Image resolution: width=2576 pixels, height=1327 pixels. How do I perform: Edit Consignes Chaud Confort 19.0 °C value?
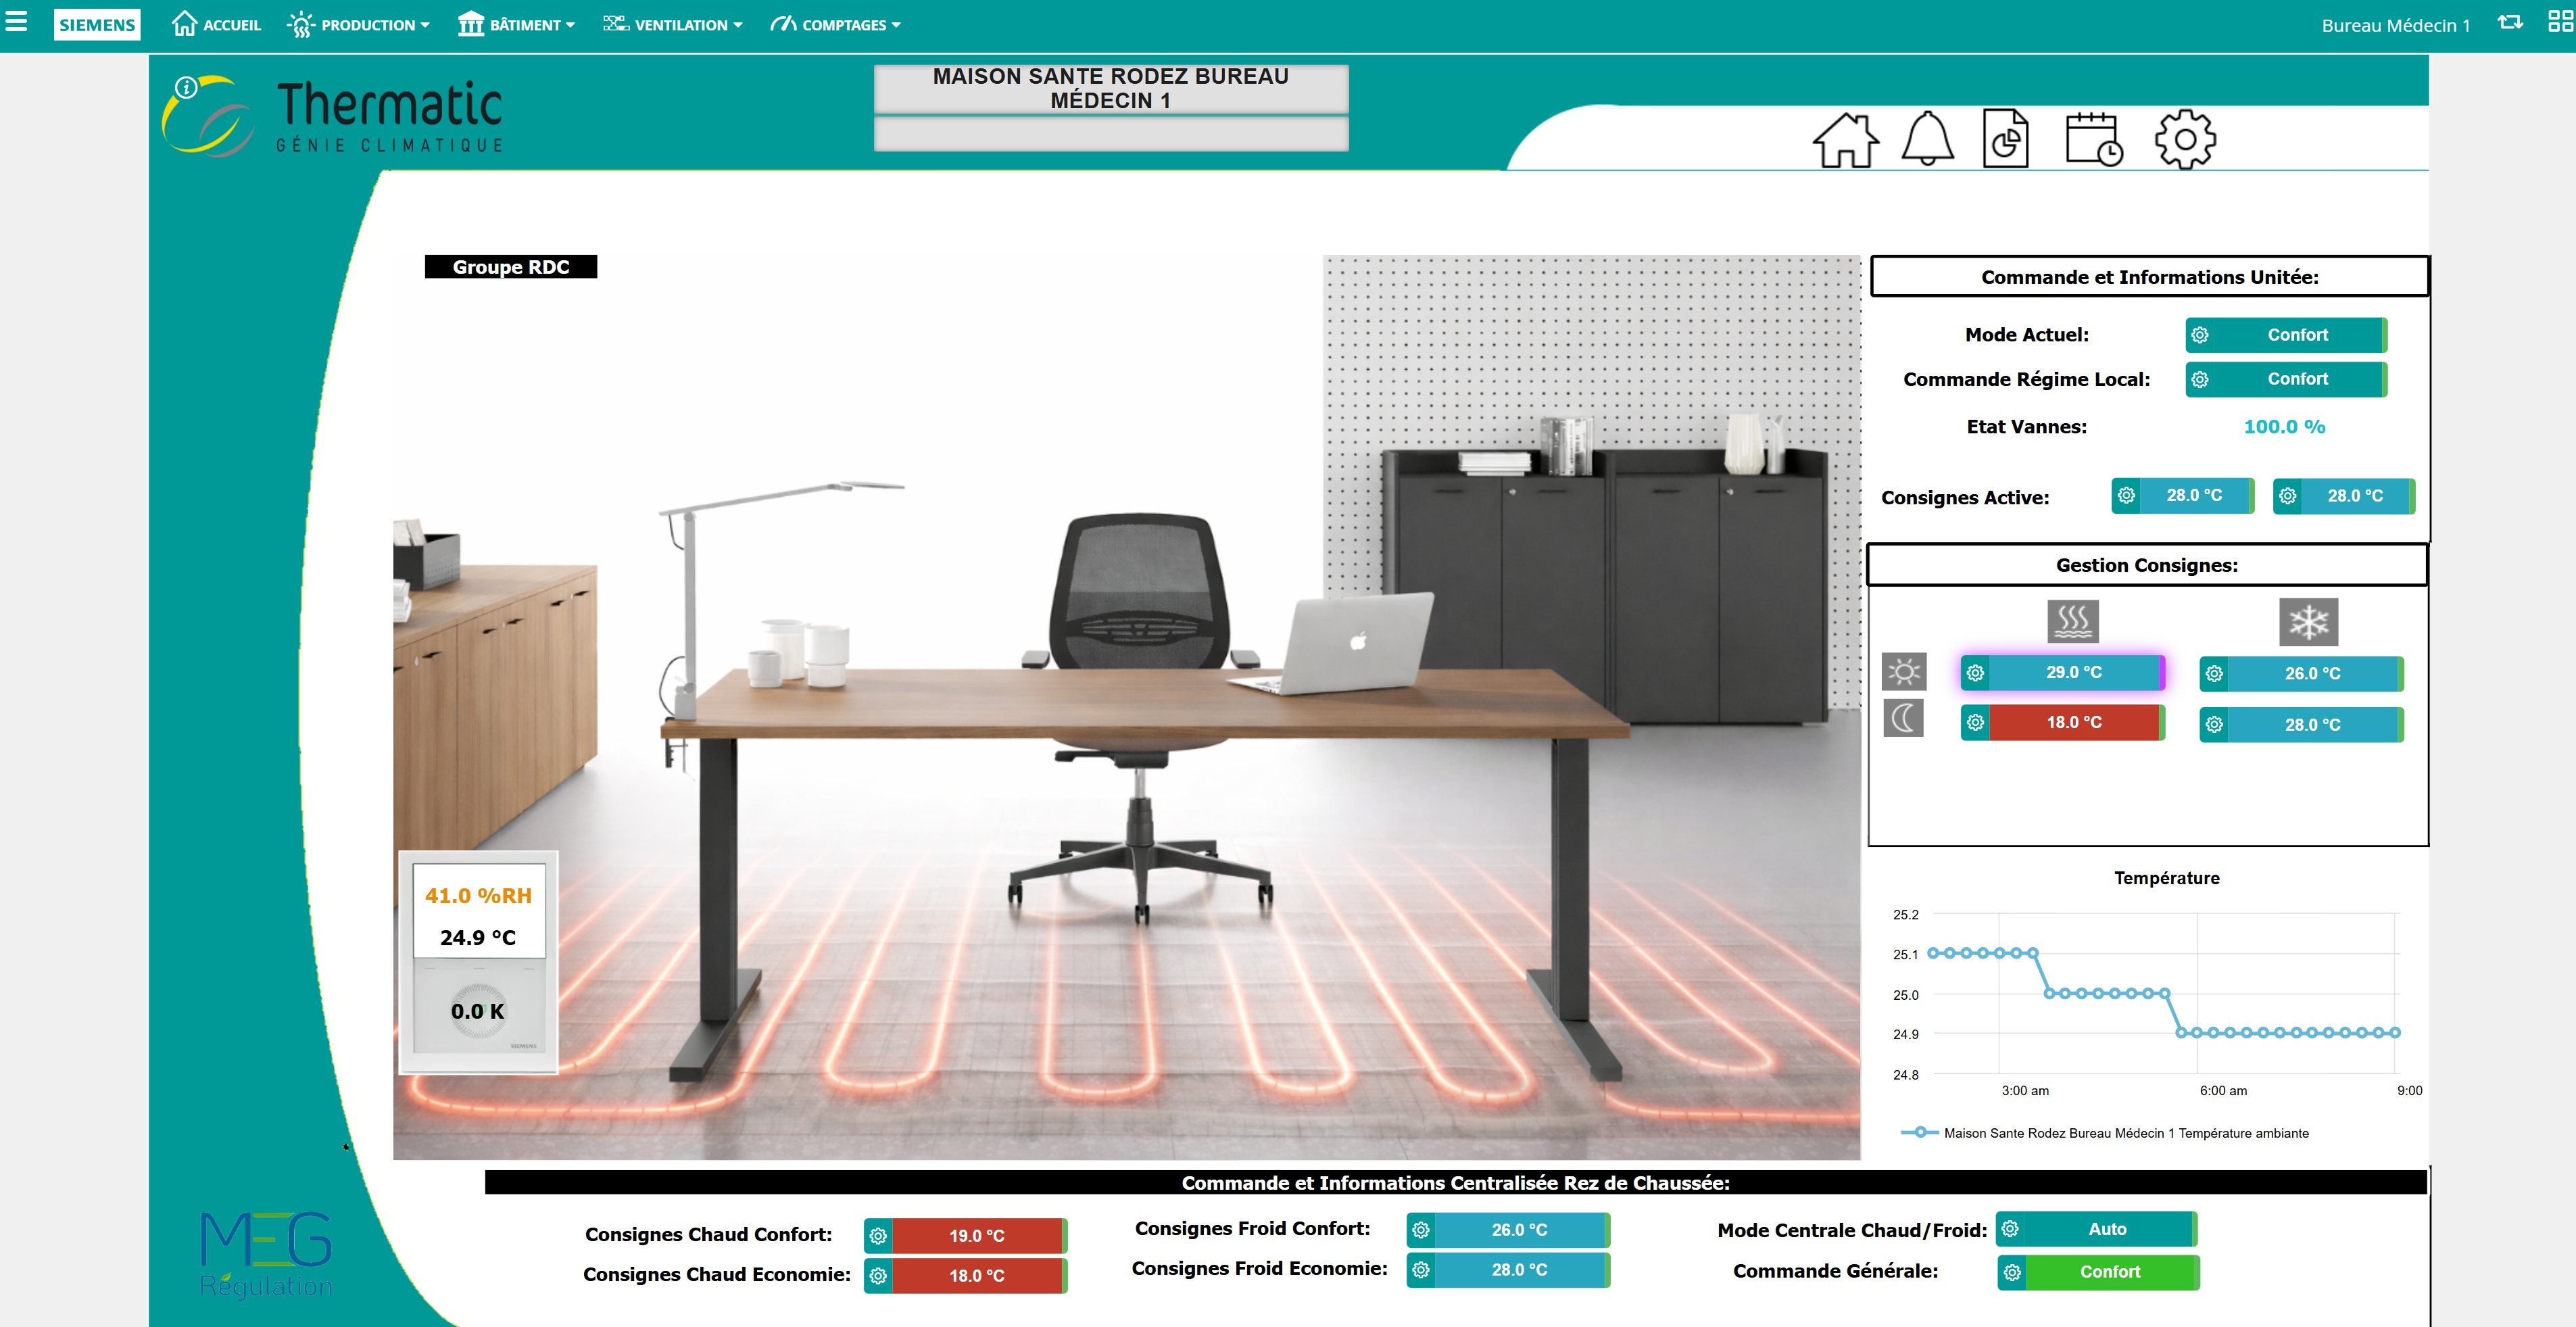tap(977, 1236)
